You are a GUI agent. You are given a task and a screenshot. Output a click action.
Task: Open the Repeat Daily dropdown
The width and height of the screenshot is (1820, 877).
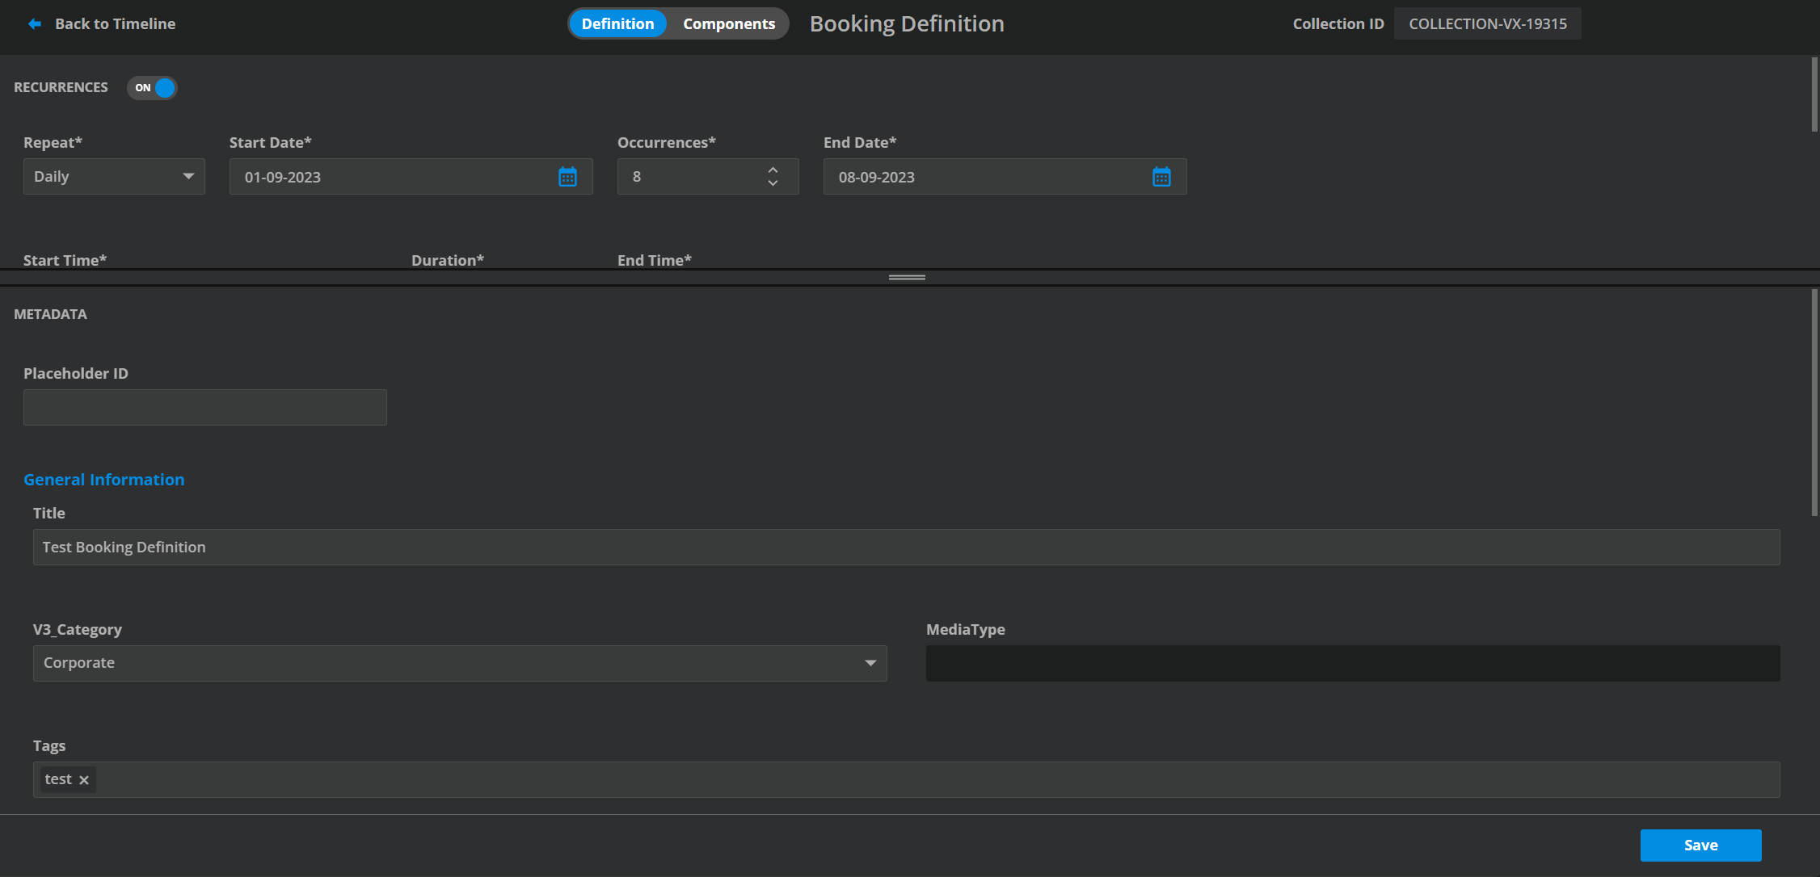pyautogui.click(x=114, y=177)
